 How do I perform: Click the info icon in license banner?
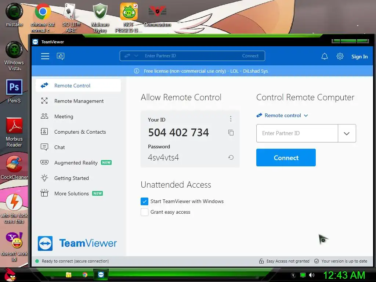(x=137, y=71)
